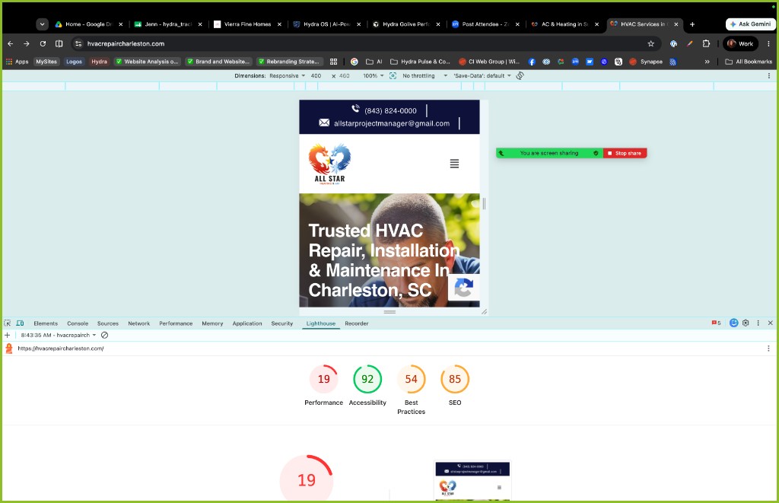The width and height of the screenshot is (779, 503).
Task: Expand the Dimensions Responsive dropdown
Action: [287, 75]
